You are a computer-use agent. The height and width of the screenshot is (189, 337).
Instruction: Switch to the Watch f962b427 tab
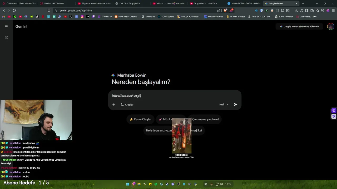pyautogui.click(x=244, y=3)
